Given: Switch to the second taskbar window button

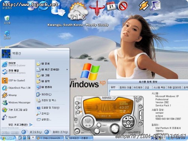Looking at the screenshot, I should pos(79,138).
